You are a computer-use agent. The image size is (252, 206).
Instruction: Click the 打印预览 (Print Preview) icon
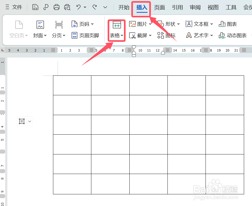(67, 7)
